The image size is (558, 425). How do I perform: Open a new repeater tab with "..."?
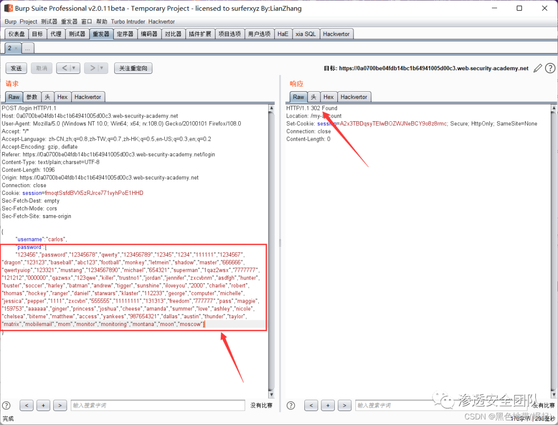click(x=28, y=48)
